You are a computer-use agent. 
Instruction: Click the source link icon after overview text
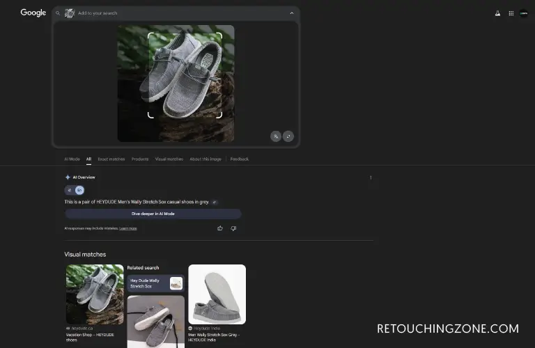point(215,202)
